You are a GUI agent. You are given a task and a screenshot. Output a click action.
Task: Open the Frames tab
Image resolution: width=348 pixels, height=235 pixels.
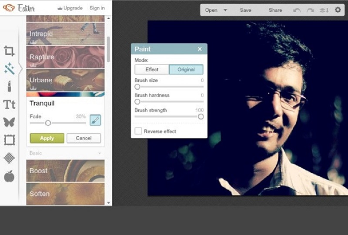click(9, 140)
